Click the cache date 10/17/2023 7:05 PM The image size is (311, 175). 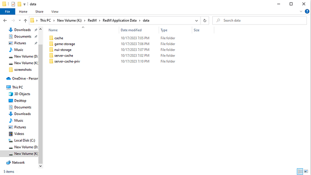[135, 38]
